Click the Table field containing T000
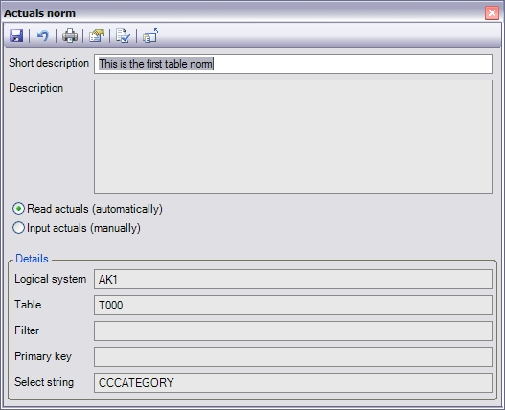This screenshot has height=410, width=505. pos(293,305)
